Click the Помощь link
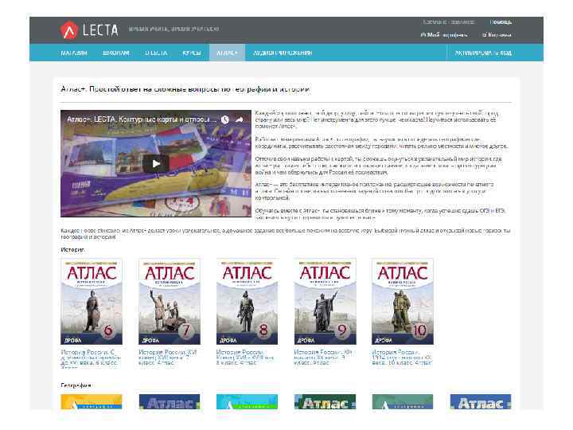This screenshot has width=573, height=430. pyautogui.click(x=501, y=22)
